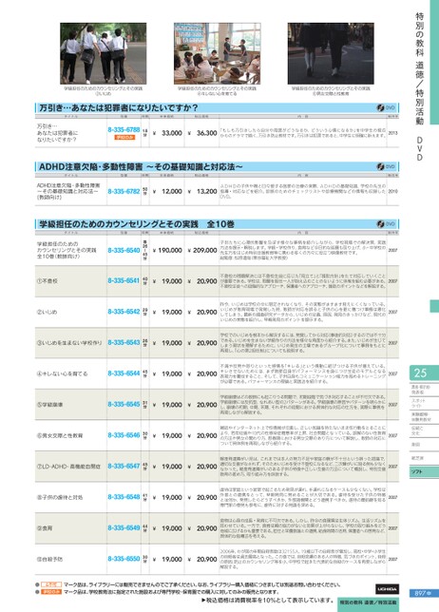Click the page number 897 badge
Image resolution: width=439 pixels, height=612 pixels.
click(x=423, y=593)
